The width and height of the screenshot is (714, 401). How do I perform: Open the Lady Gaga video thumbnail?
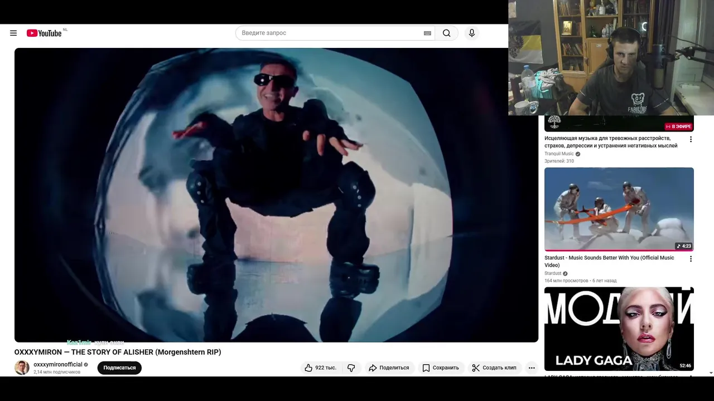coord(619,329)
